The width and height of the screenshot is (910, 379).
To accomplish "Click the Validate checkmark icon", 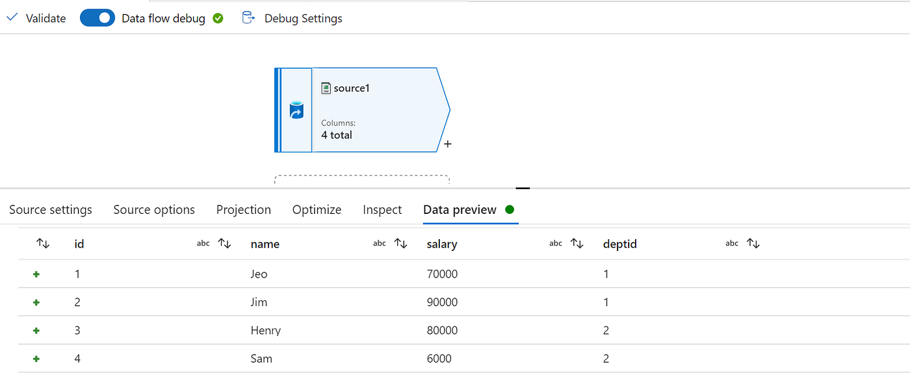I will click(12, 18).
